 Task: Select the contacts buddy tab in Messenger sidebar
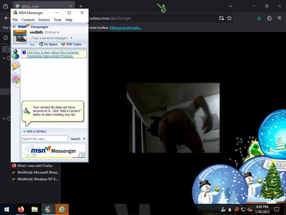click(x=16, y=54)
